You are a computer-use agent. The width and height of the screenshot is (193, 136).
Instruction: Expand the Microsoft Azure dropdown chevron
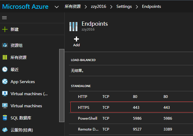tap(56, 7)
